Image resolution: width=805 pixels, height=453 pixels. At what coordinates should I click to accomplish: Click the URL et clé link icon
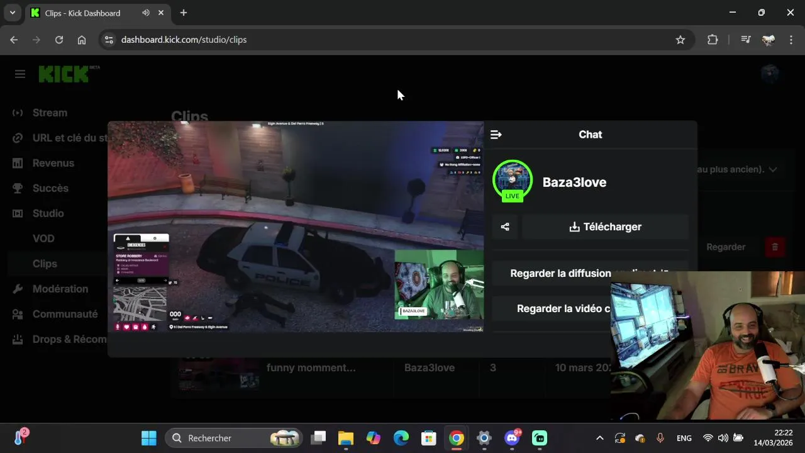pyautogui.click(x=18, y=138)
